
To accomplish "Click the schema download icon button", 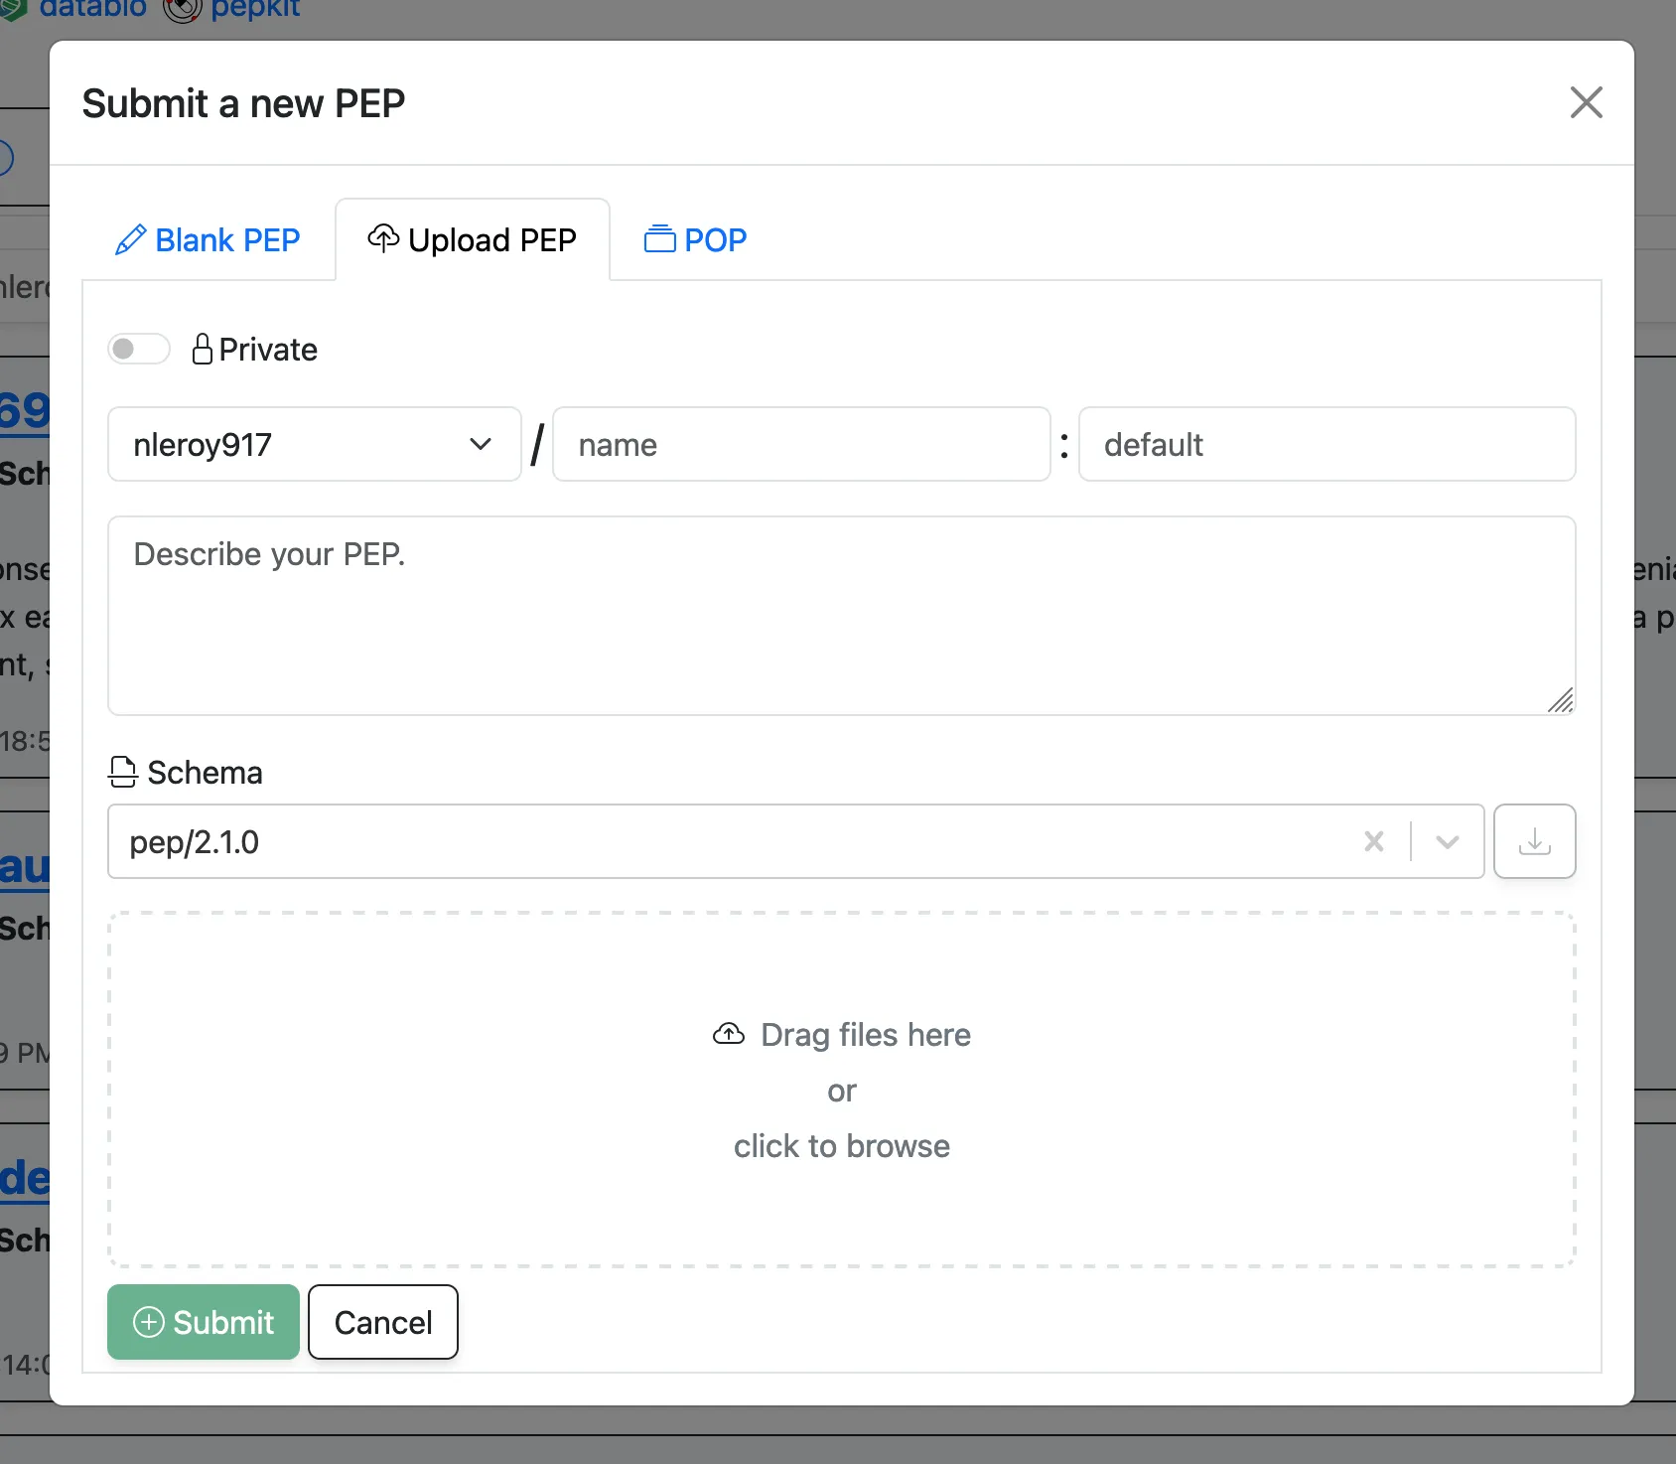I will coord(1534,841).
